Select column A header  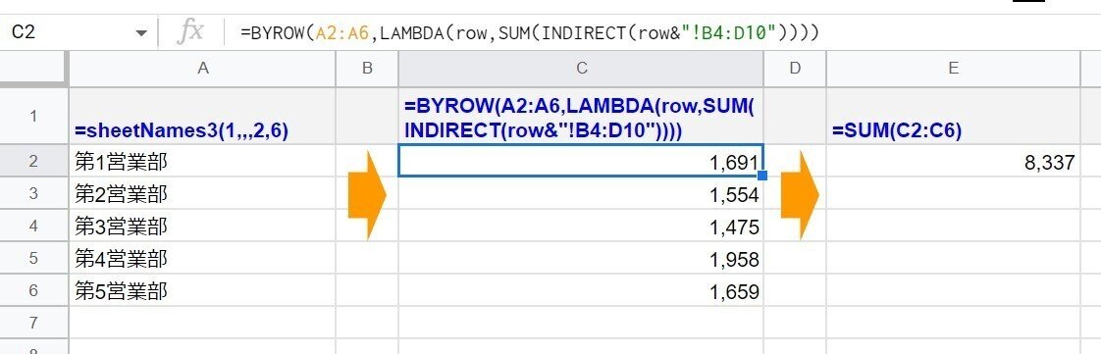pyautogui.click(x=203, y=68)
